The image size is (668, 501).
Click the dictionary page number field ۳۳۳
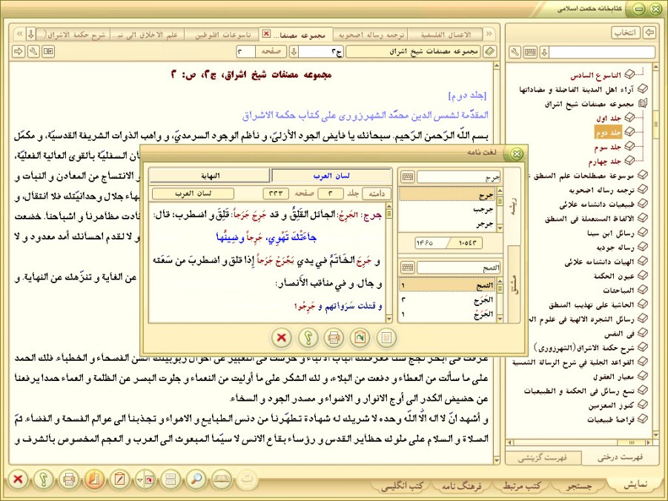276,194
